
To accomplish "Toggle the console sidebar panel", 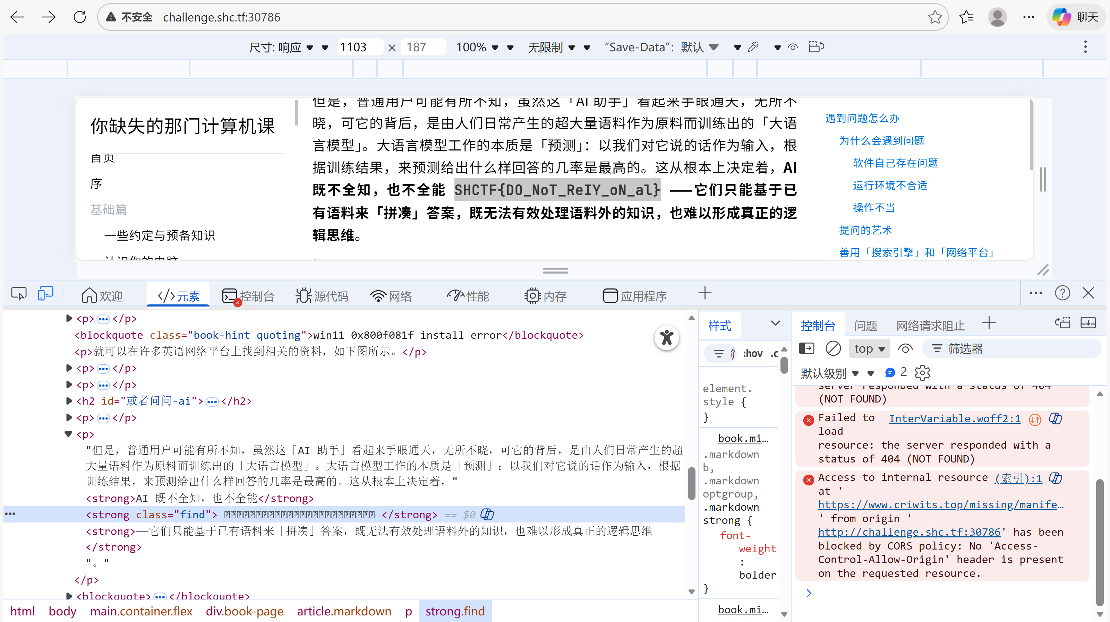I will pos(806,348).
